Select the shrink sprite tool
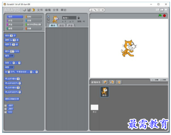Screen dimensions: 171x135 click(x=102, y=10)
